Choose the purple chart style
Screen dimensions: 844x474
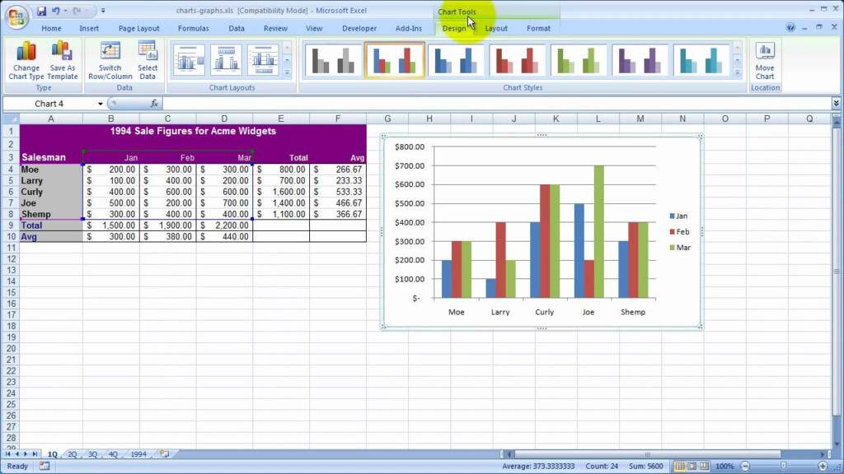coord(640,60)
